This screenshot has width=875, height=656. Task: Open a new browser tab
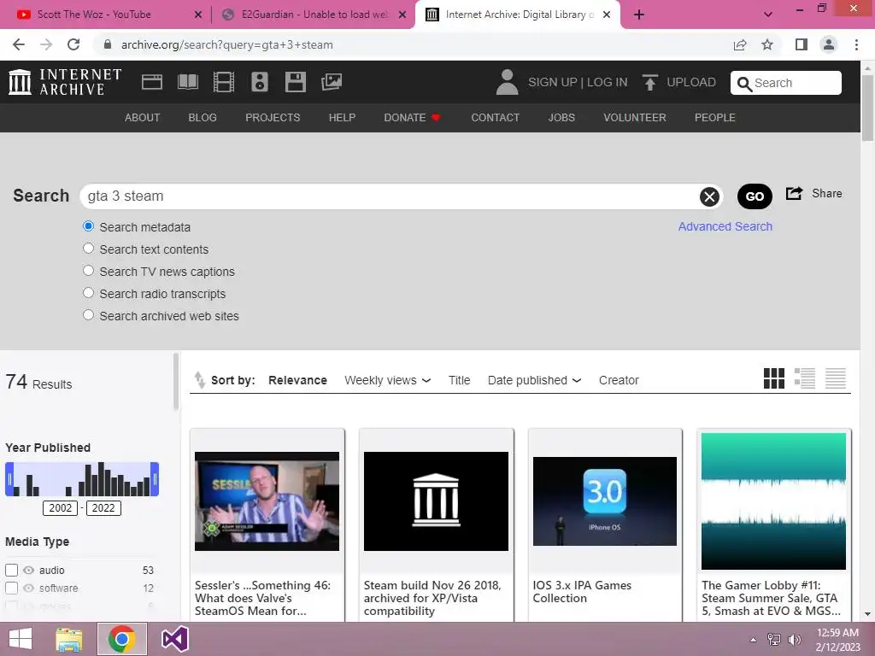pyautogui.click(x=639, y=15)
